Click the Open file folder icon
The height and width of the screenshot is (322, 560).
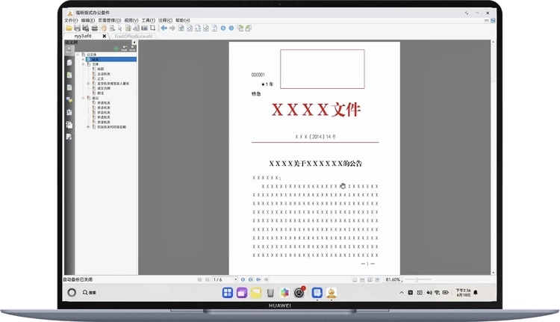pos(68,28)
